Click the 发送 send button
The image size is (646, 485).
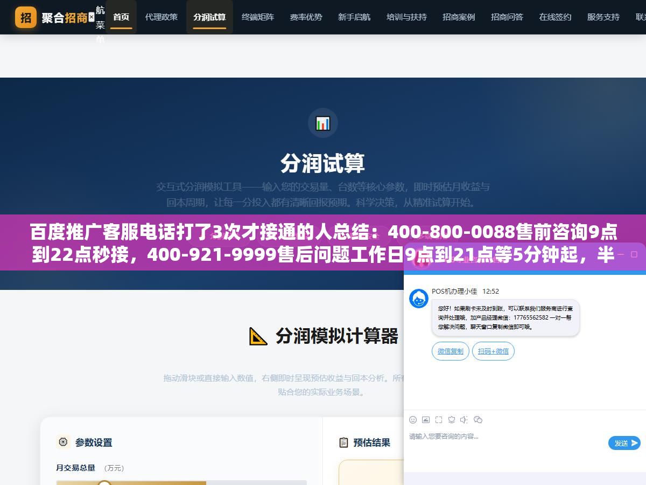point(624,443)
